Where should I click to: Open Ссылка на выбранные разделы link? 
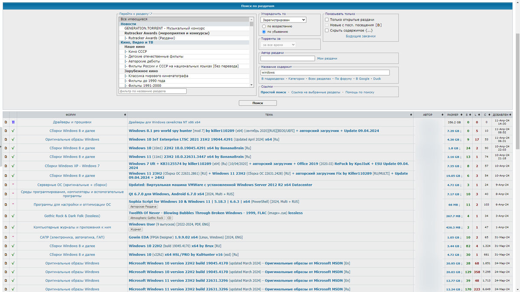315,92
